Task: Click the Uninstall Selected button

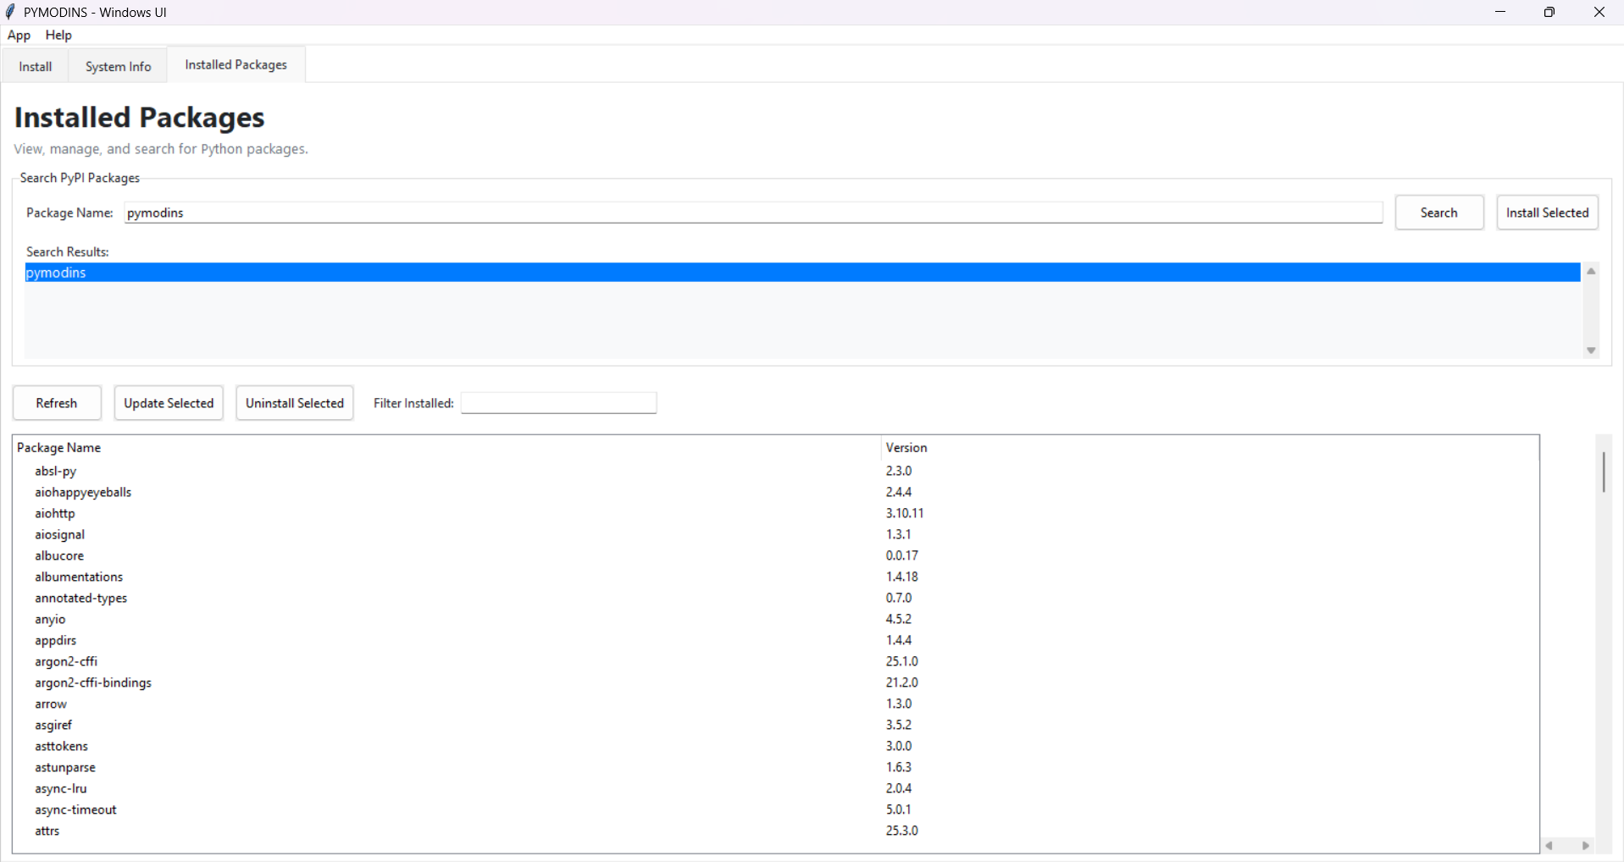Action: click(294, 402)
